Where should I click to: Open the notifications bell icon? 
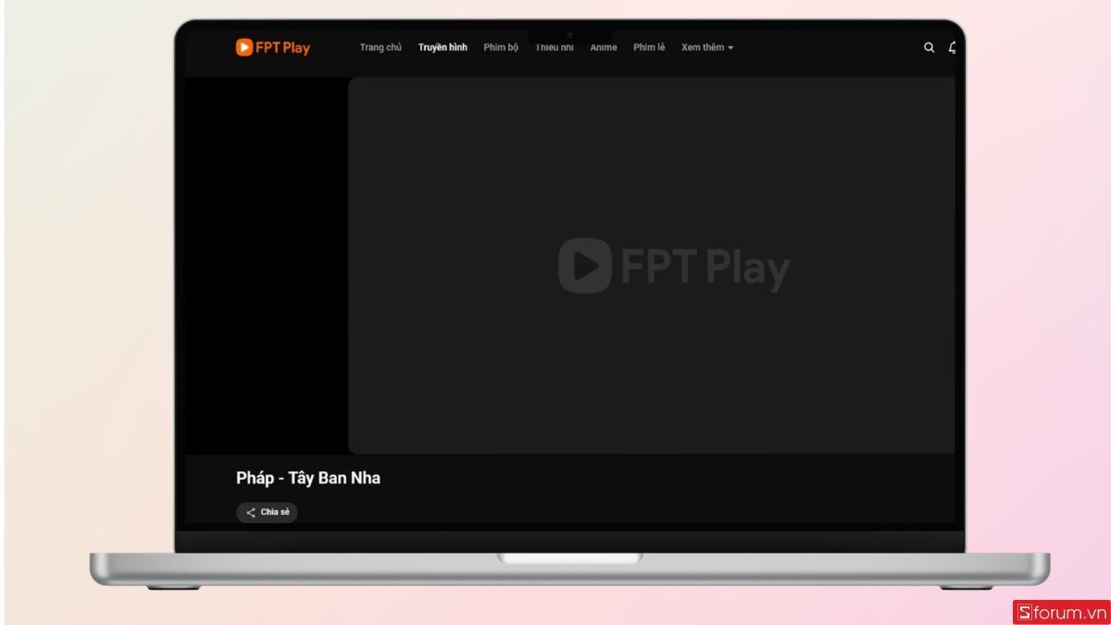click(952, 47)
